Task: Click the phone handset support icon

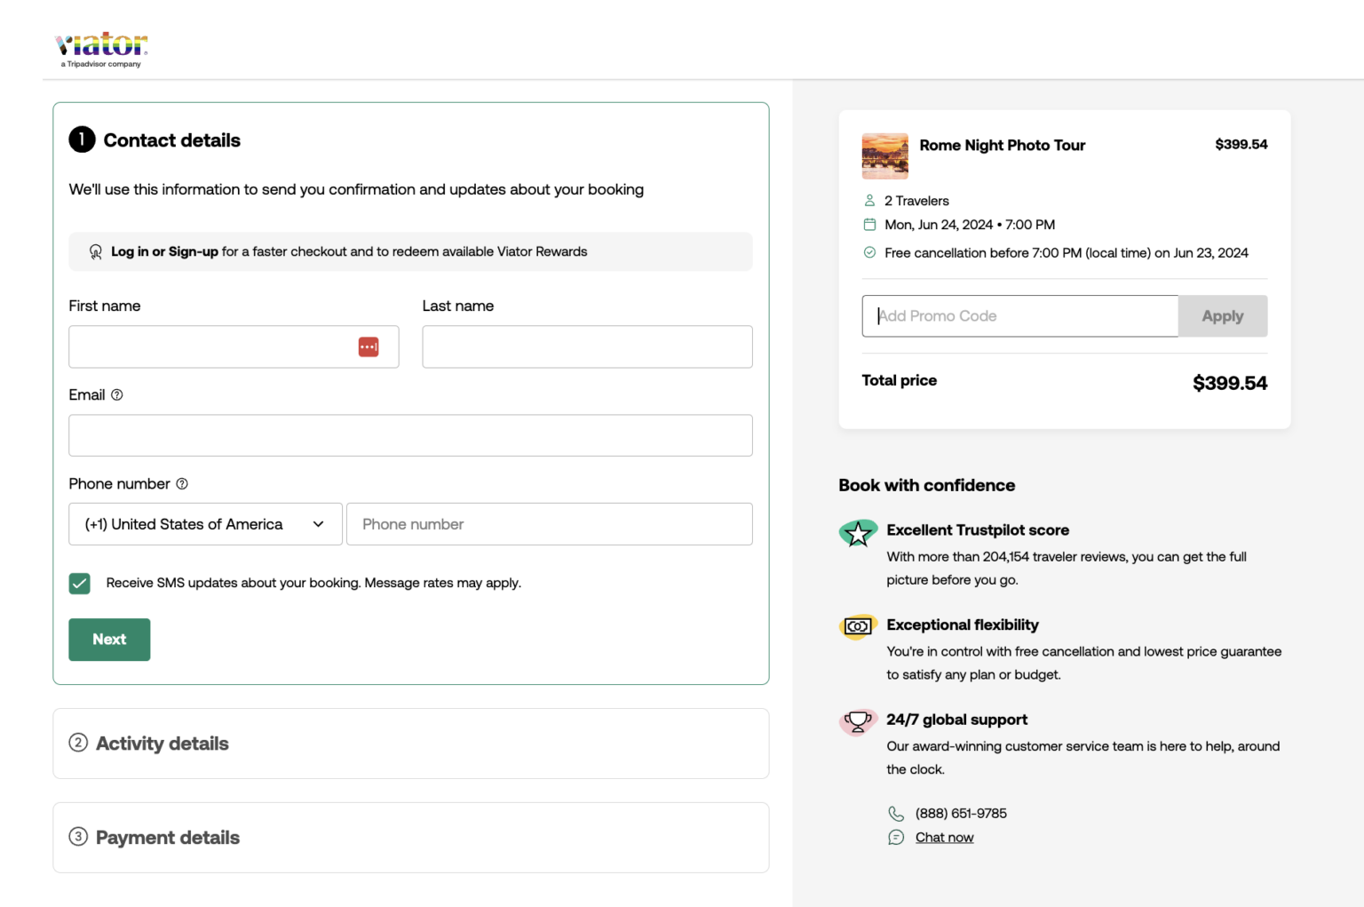Action: pos(896,814)
